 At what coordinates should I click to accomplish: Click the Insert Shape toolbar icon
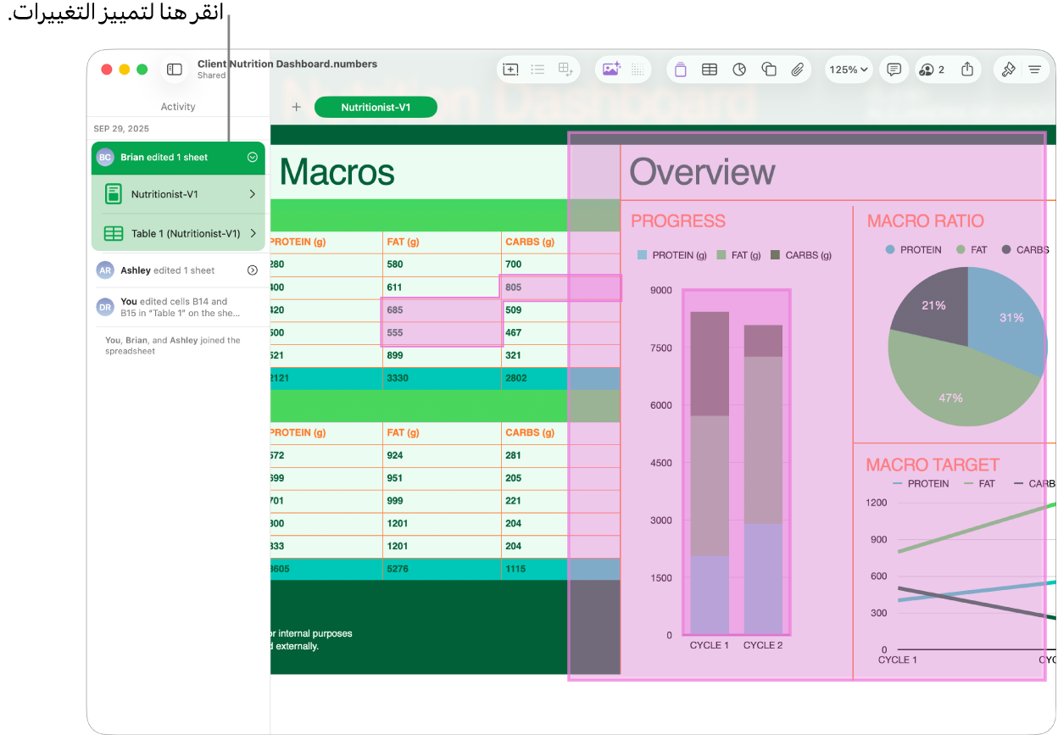coord(769,70)
